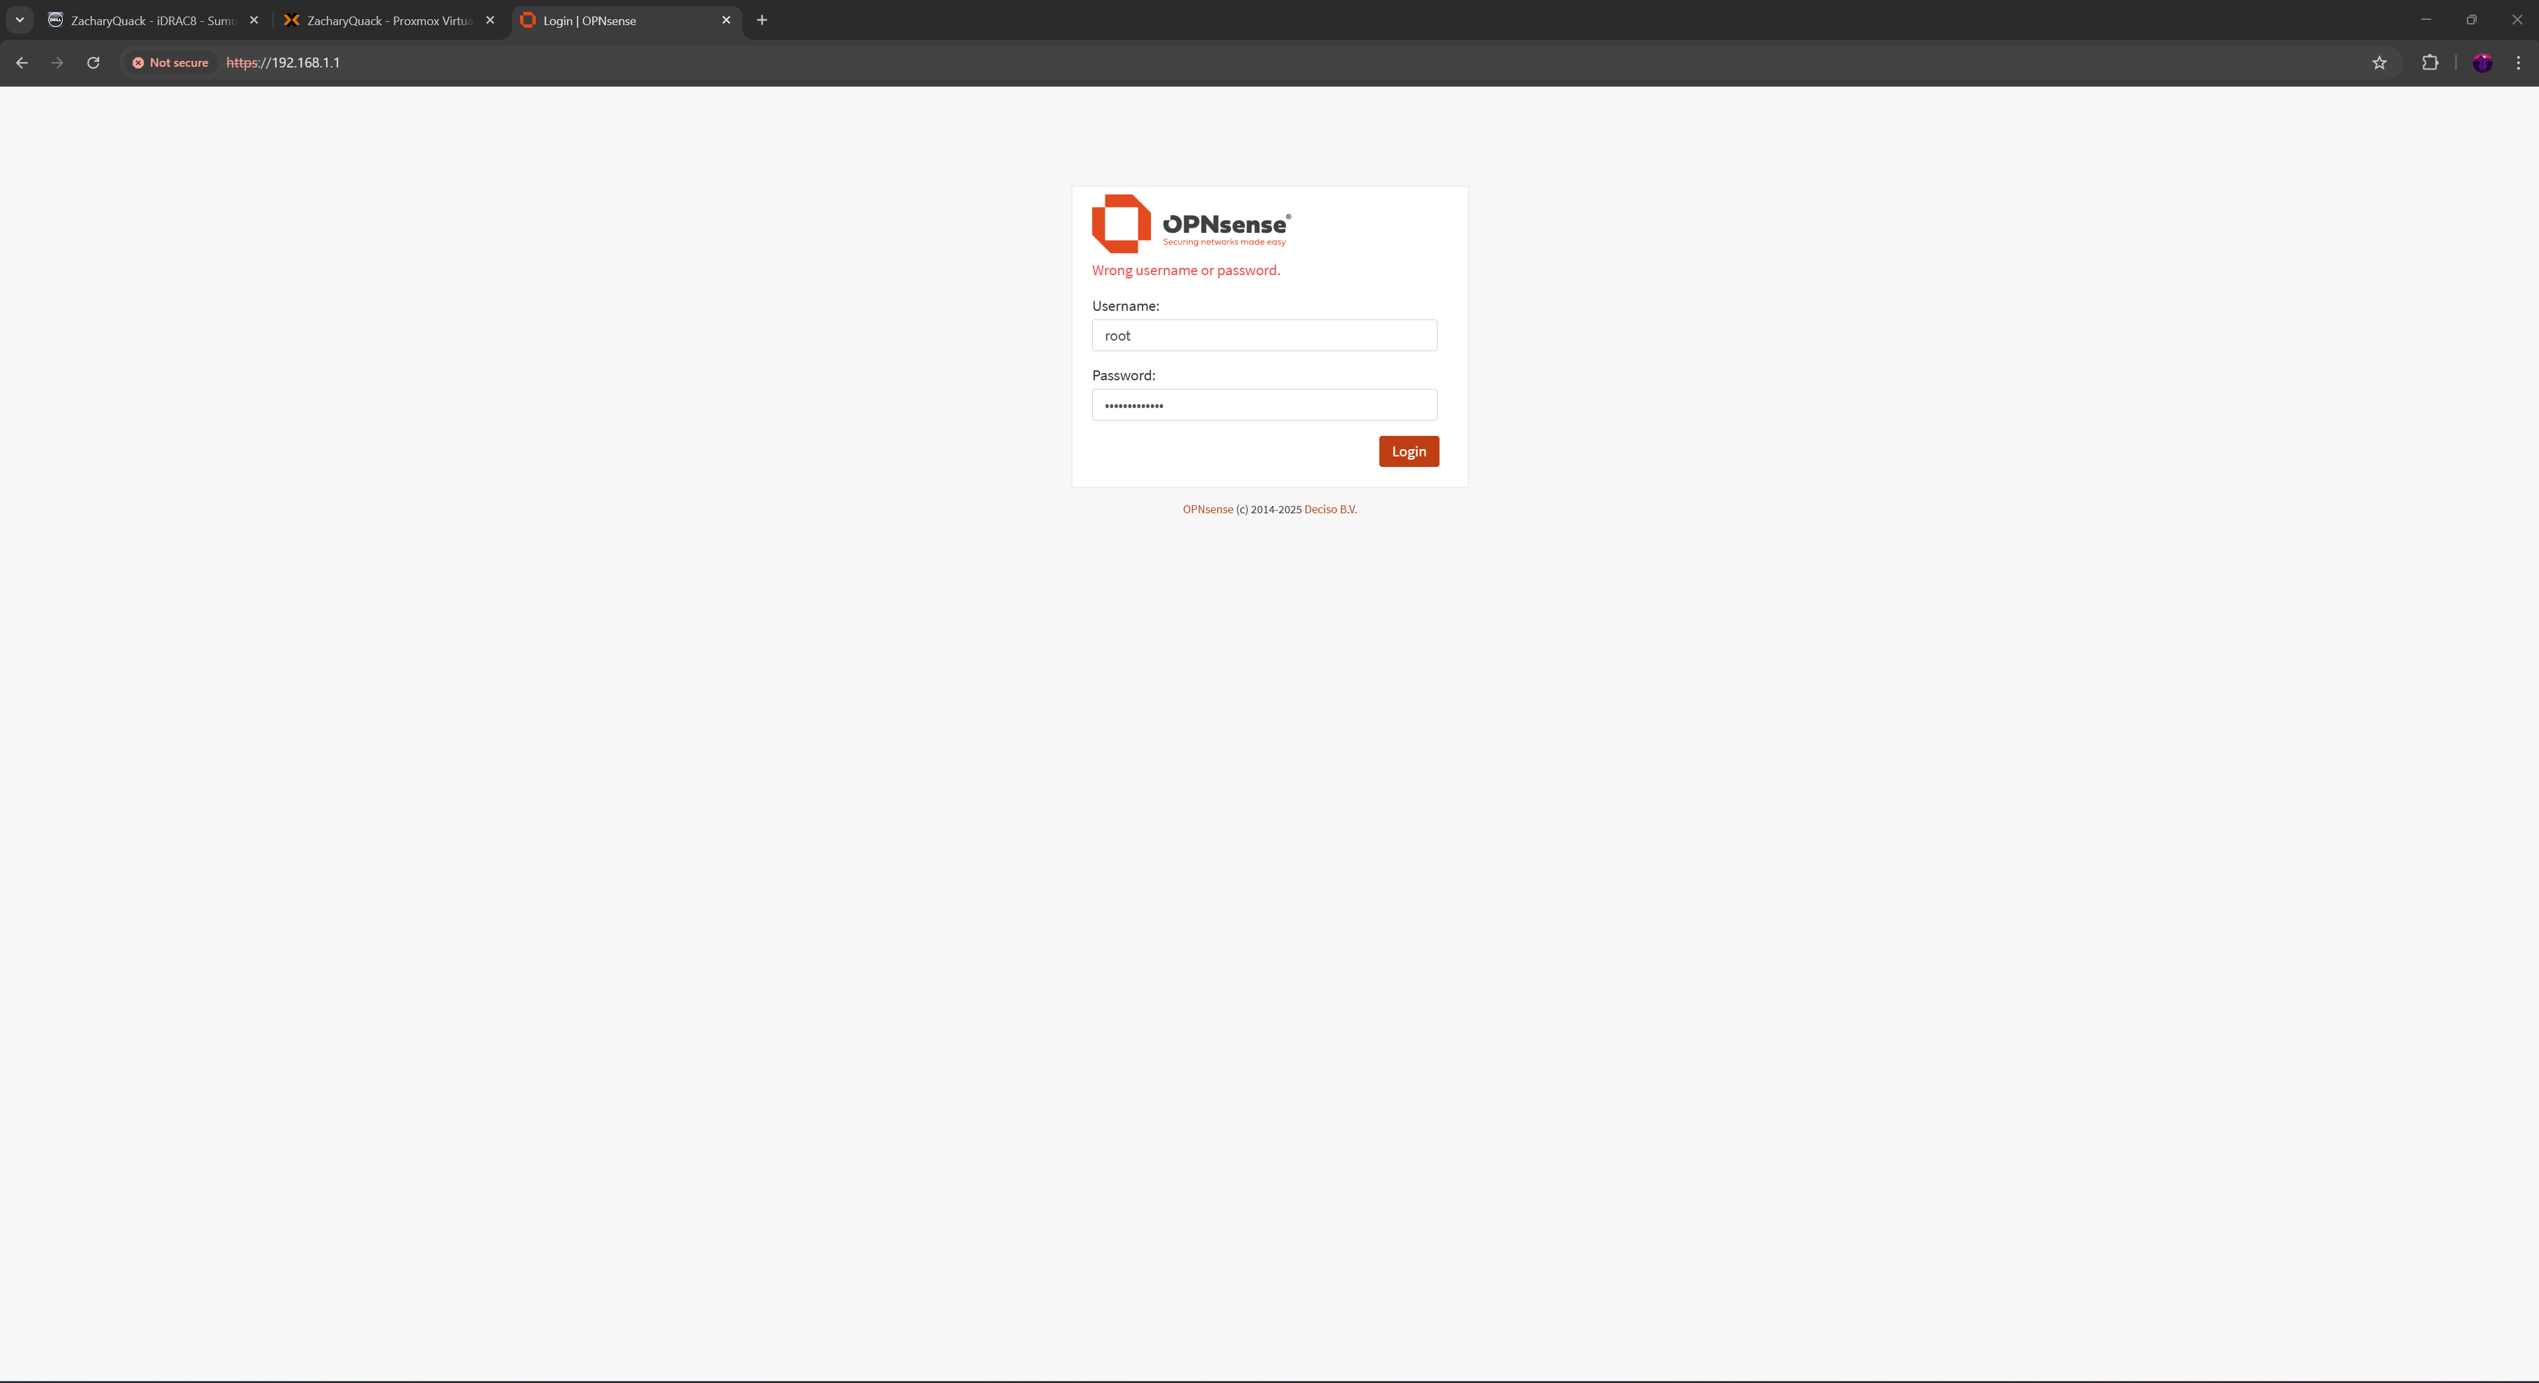This screenshot has height=1383, width=2539.
Task: Click the Not secure site warning
Action: click(x=171, y=62)
